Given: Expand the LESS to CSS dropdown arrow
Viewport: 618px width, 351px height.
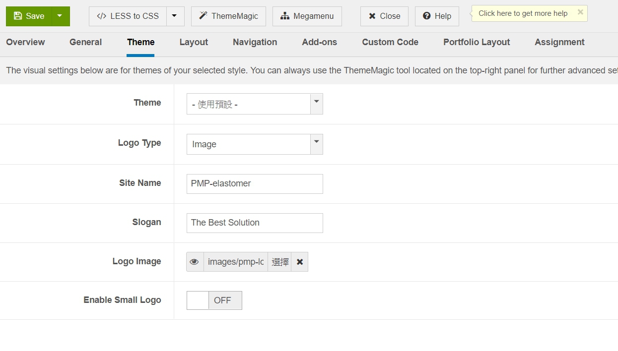Looking at the screenshot, I should 175,16.
